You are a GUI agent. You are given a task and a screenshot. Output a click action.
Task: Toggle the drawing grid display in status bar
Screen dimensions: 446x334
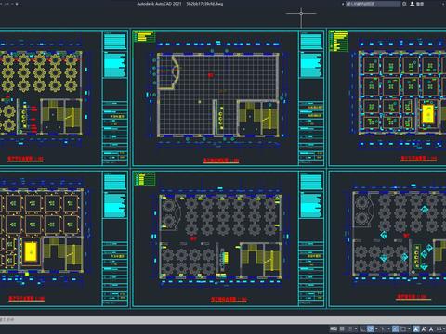342,328
